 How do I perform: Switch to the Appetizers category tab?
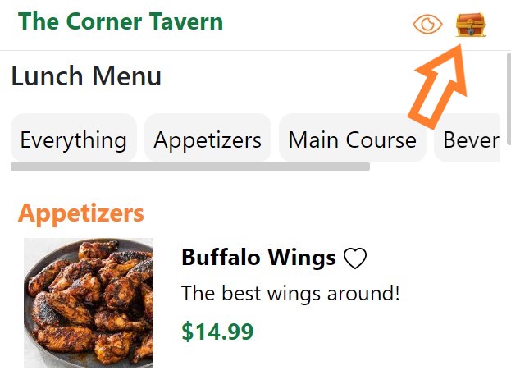pos(208,139)
